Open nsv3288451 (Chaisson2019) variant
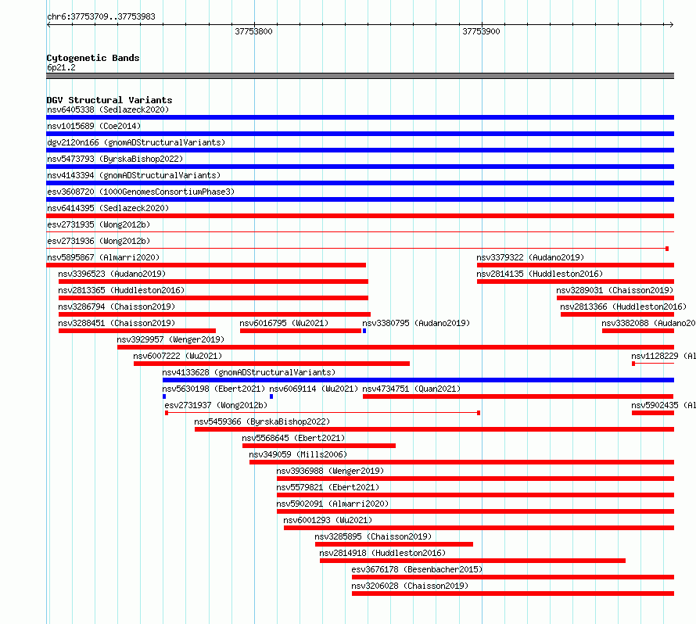696x624 pixels. (117, 323)
